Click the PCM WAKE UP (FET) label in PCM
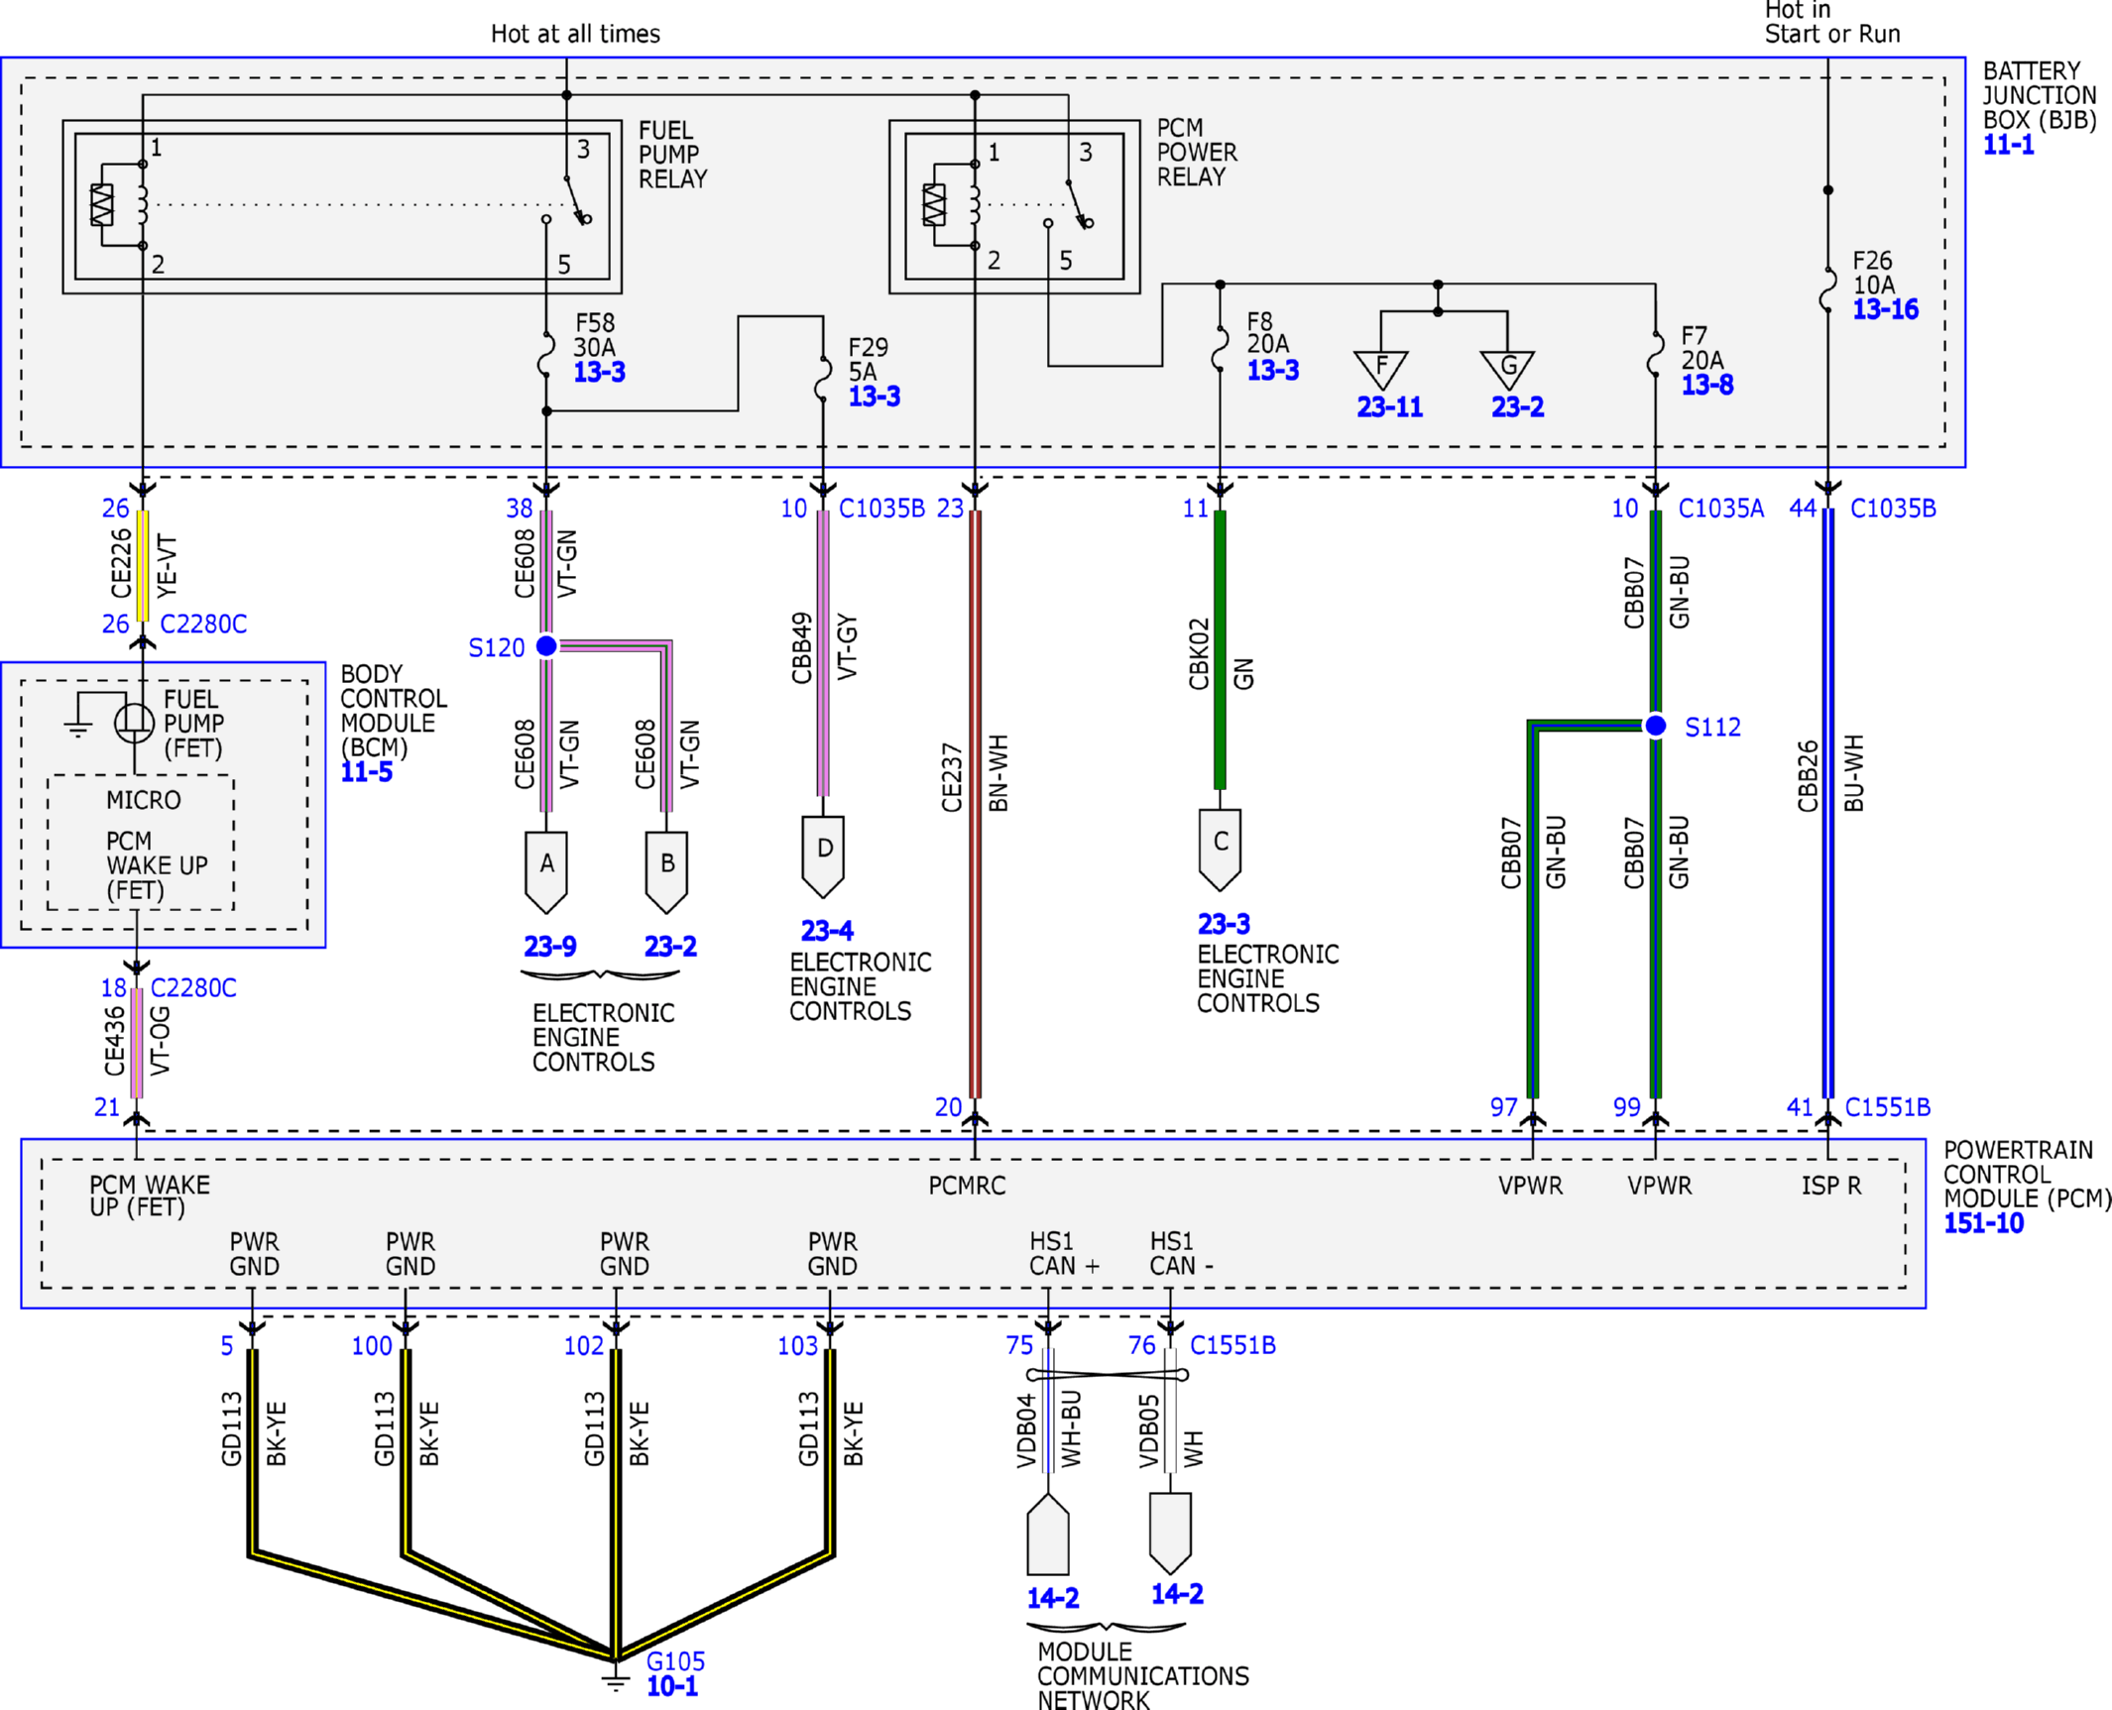Screen dimensions: 2112x1710 coord(149,1197)
